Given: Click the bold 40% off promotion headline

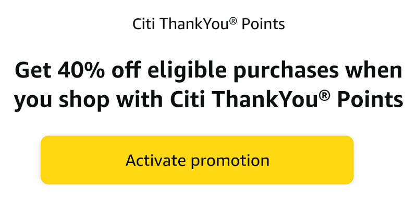Looking at the screenshot, I should [208, 86].
